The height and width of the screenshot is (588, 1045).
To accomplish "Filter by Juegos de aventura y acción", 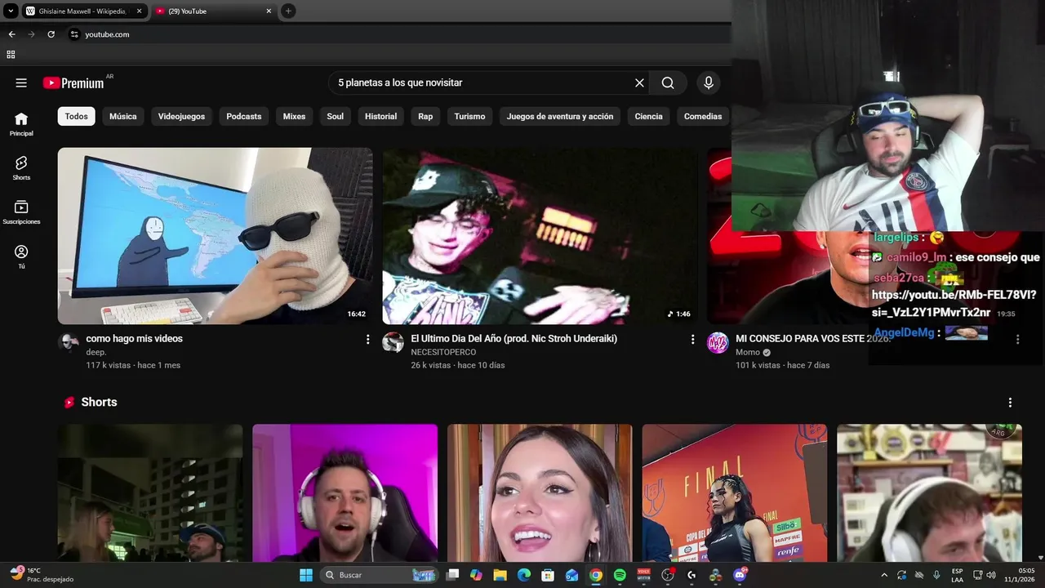I will click(x=560, y=116).
